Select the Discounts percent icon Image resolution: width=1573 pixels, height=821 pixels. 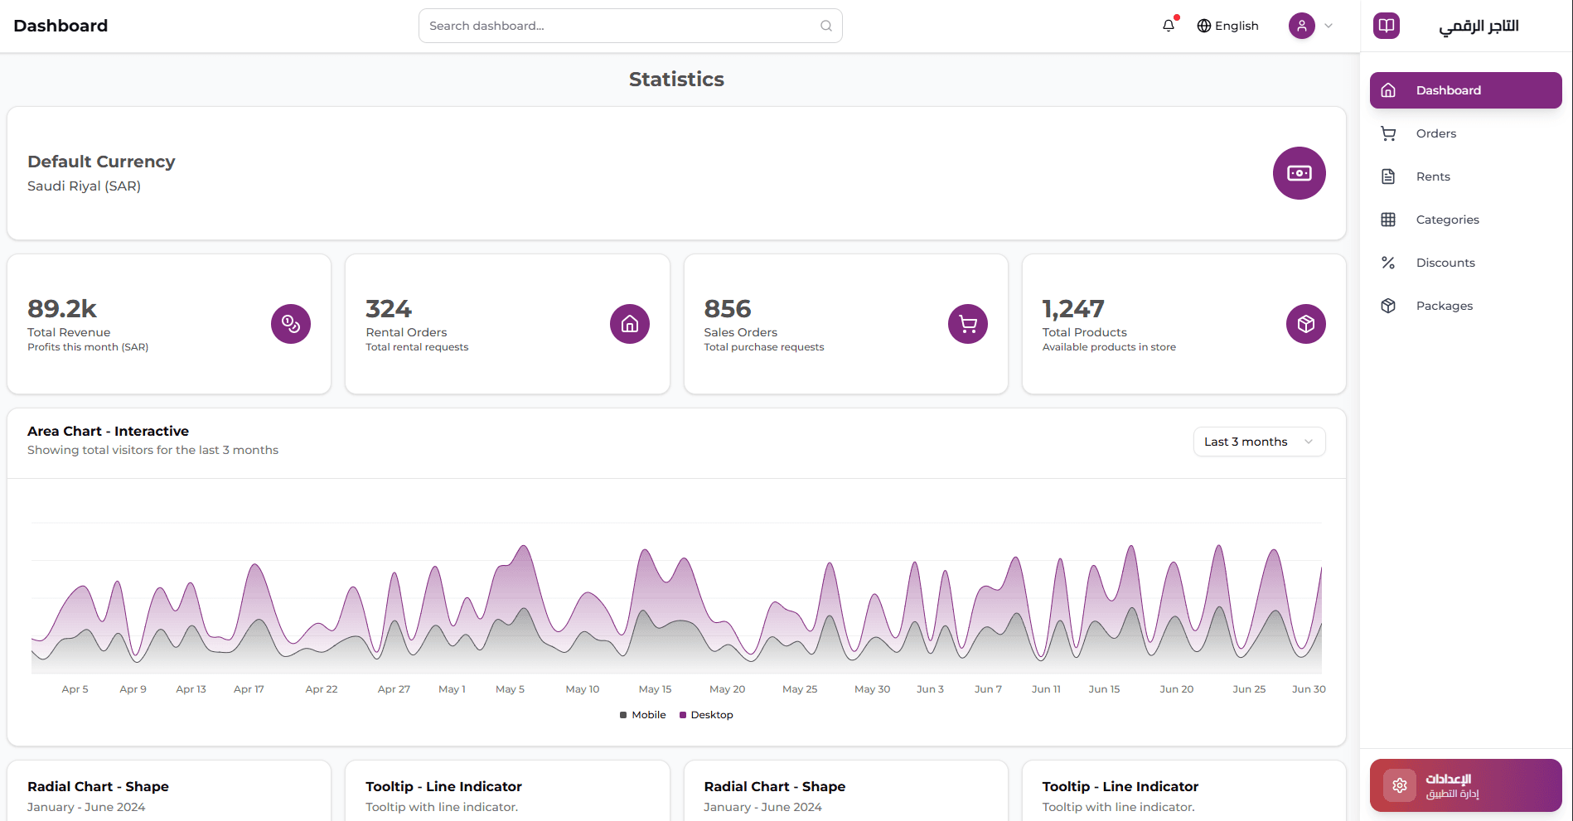point(1389,262)
